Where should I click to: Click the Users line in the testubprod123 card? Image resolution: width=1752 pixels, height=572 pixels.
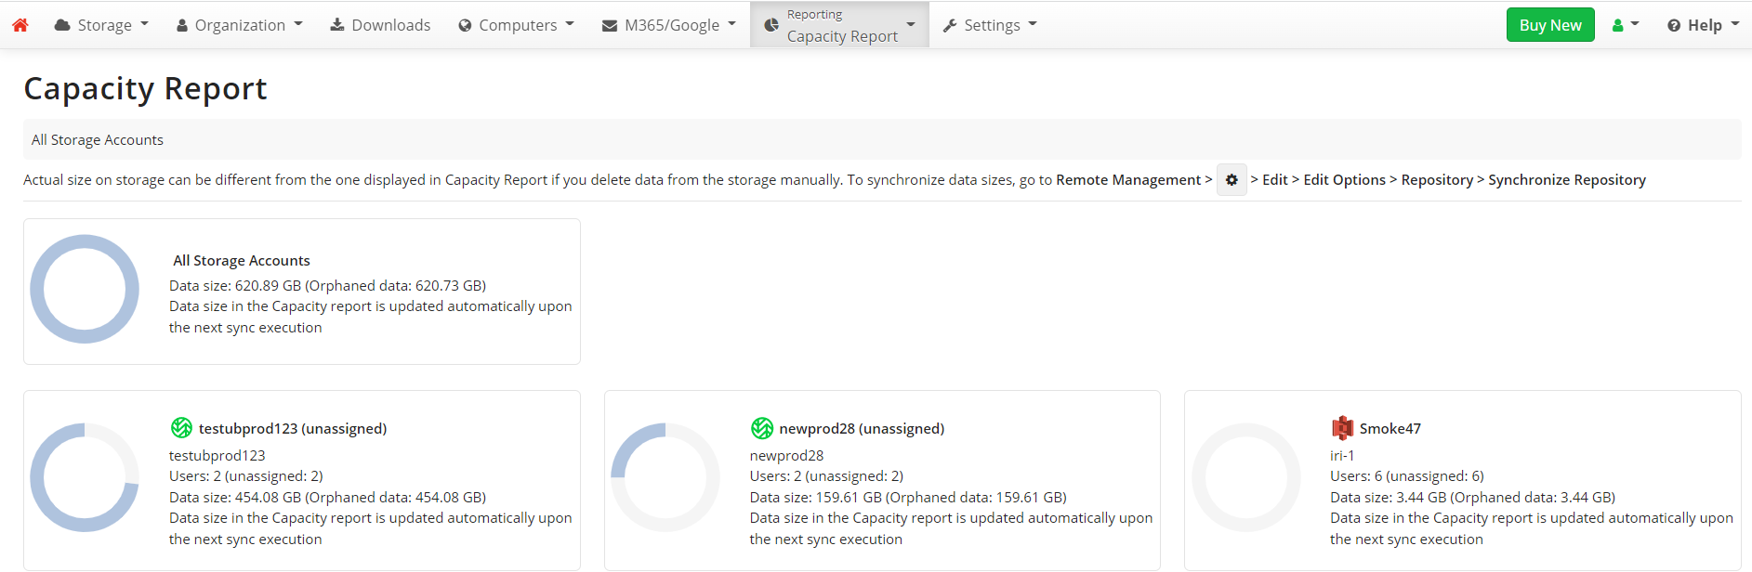tap(246, 476)
